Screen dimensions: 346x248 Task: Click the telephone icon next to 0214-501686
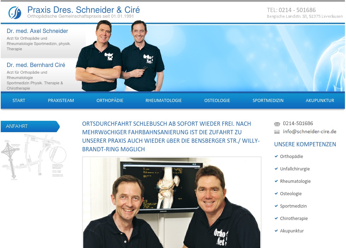[x=277, y=124]
